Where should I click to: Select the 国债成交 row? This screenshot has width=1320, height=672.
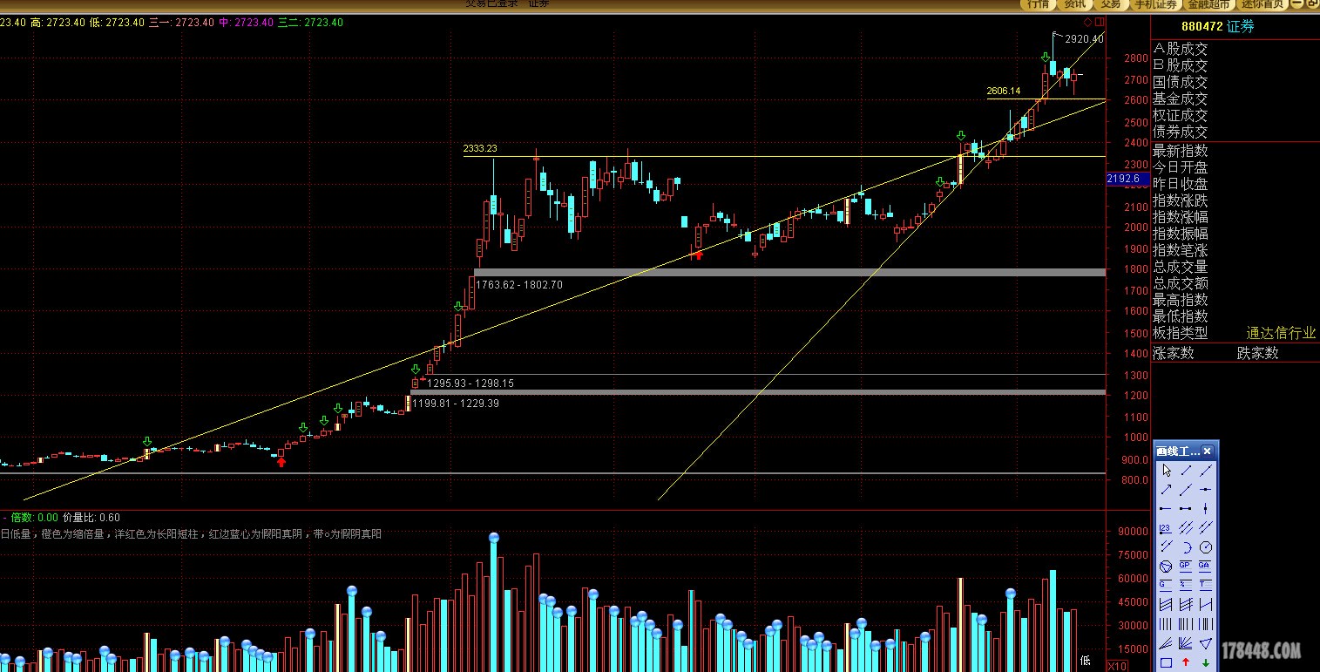coord(1181,82)
